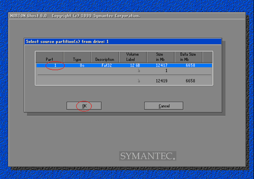Click the Data Size in Mb header
The width and height of the screenshot is (254, 179).
188,57
